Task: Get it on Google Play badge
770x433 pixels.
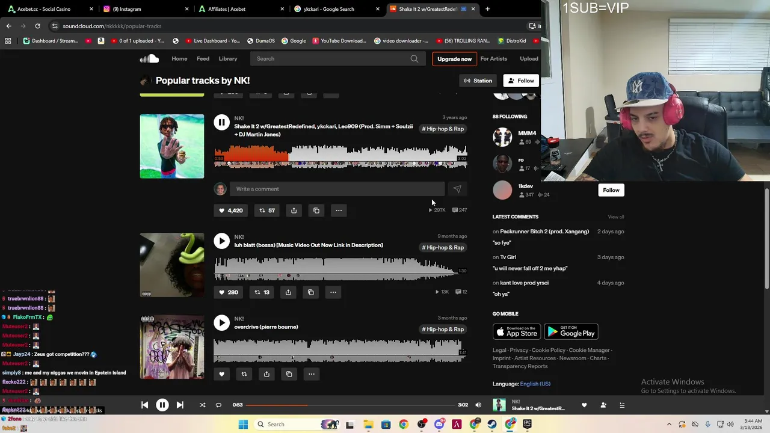Action: 571,332
